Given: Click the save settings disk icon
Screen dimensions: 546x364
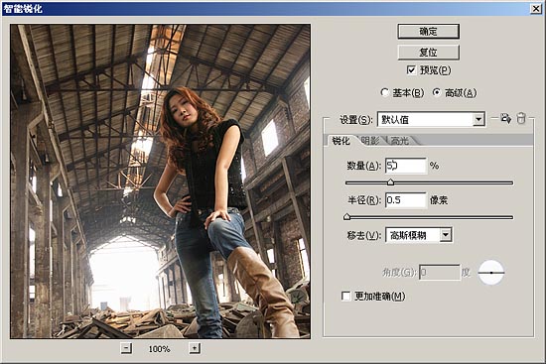Looking at the screenshot, I should click(505, 118).
